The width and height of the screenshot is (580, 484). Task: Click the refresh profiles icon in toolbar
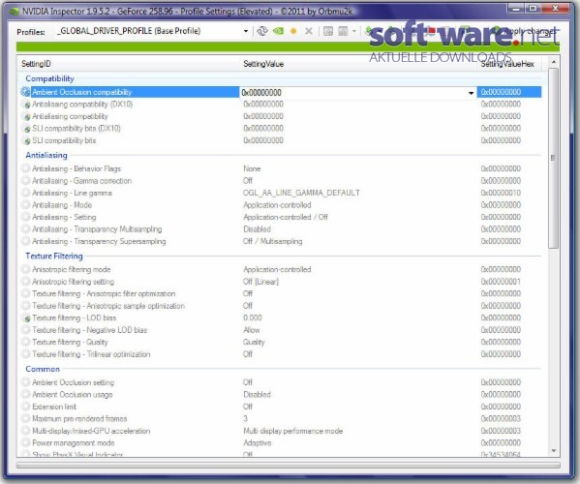pyautogui.click(x=262, y=31)
